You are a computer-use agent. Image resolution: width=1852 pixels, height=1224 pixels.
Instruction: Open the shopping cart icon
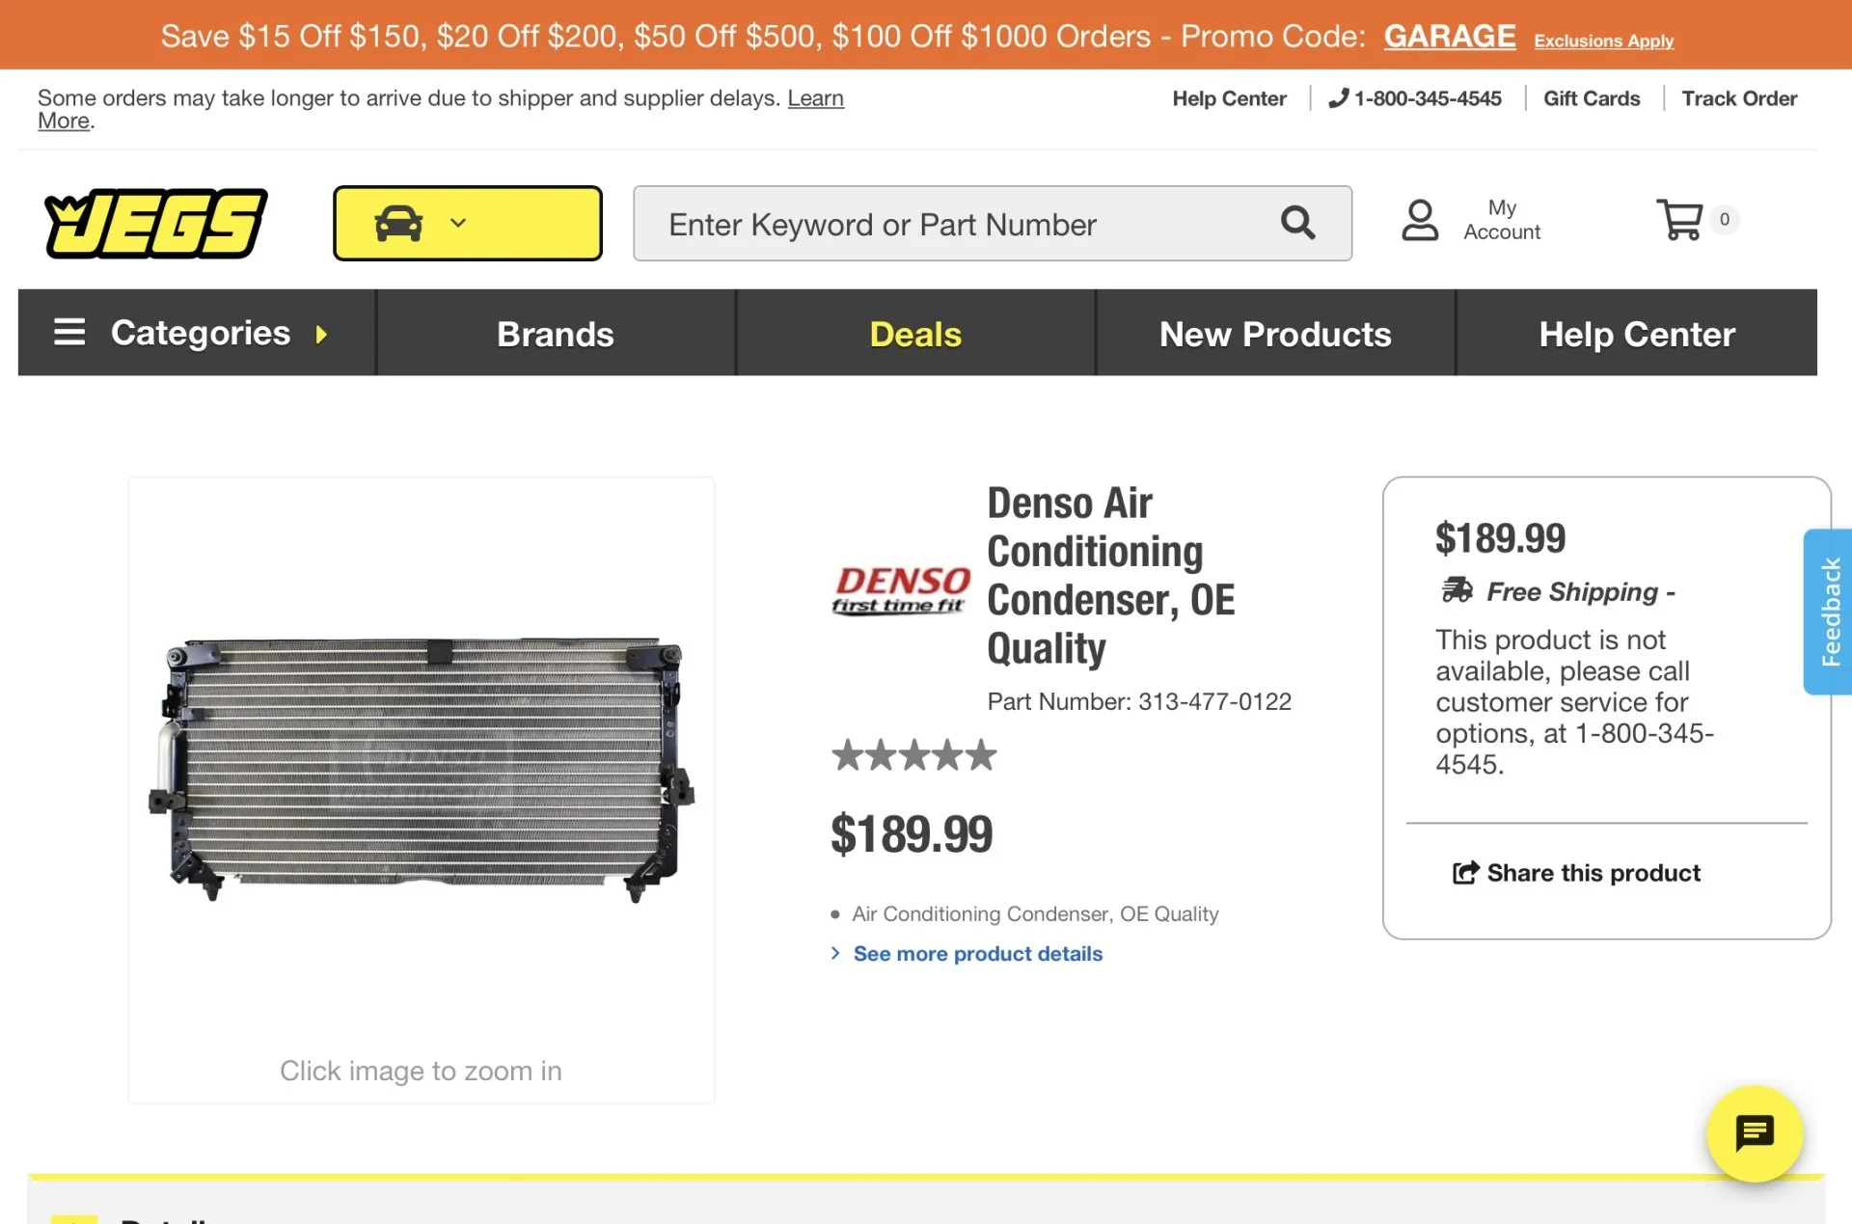coord(1679,220)
